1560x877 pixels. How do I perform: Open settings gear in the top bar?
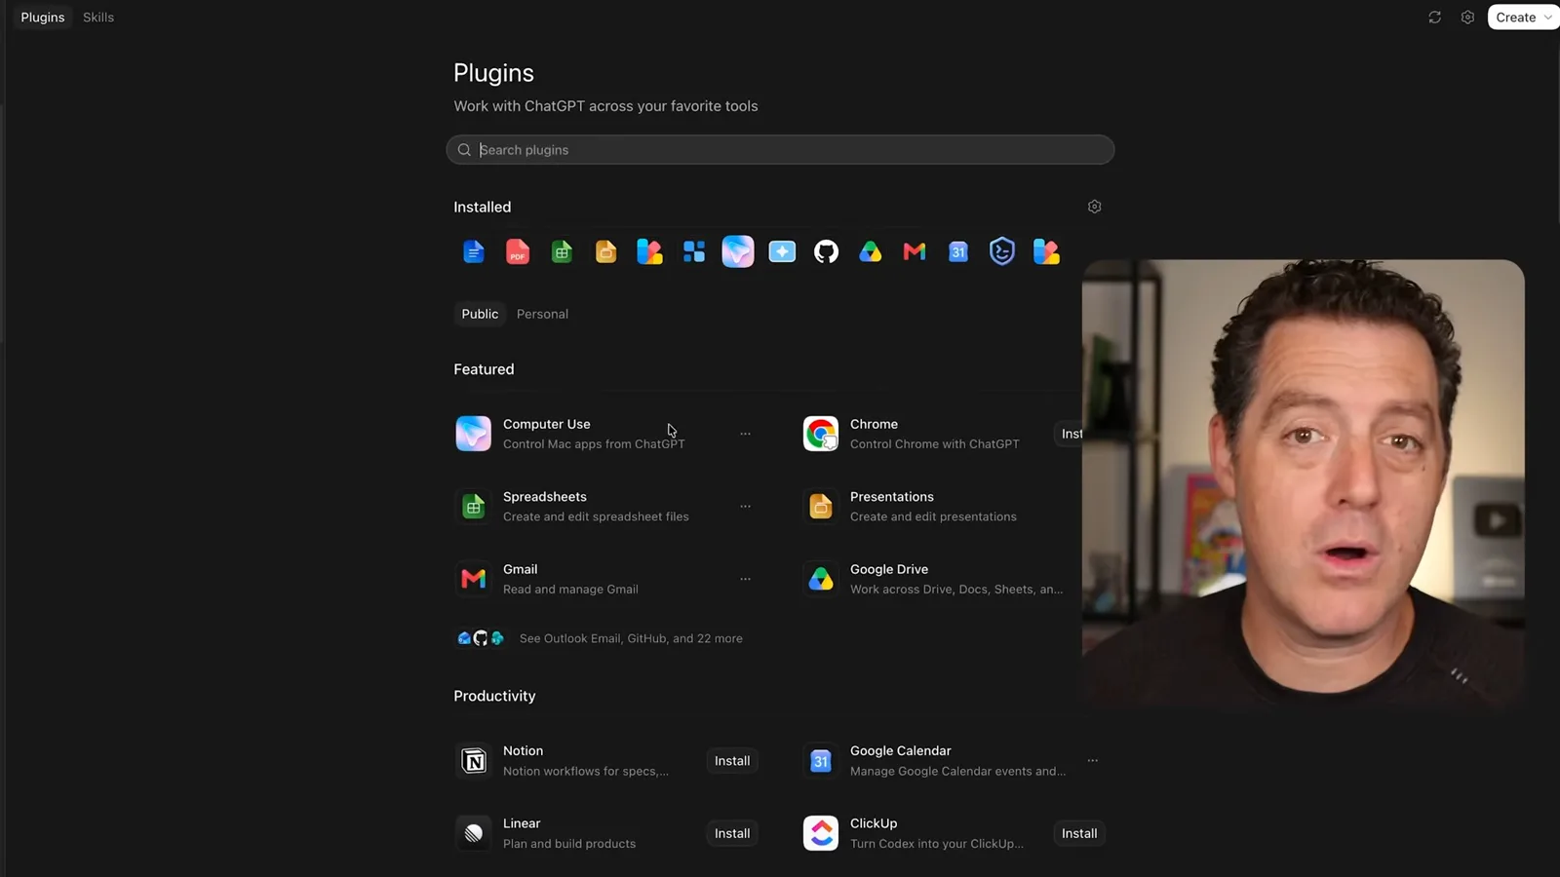[x=1467, y=18]
